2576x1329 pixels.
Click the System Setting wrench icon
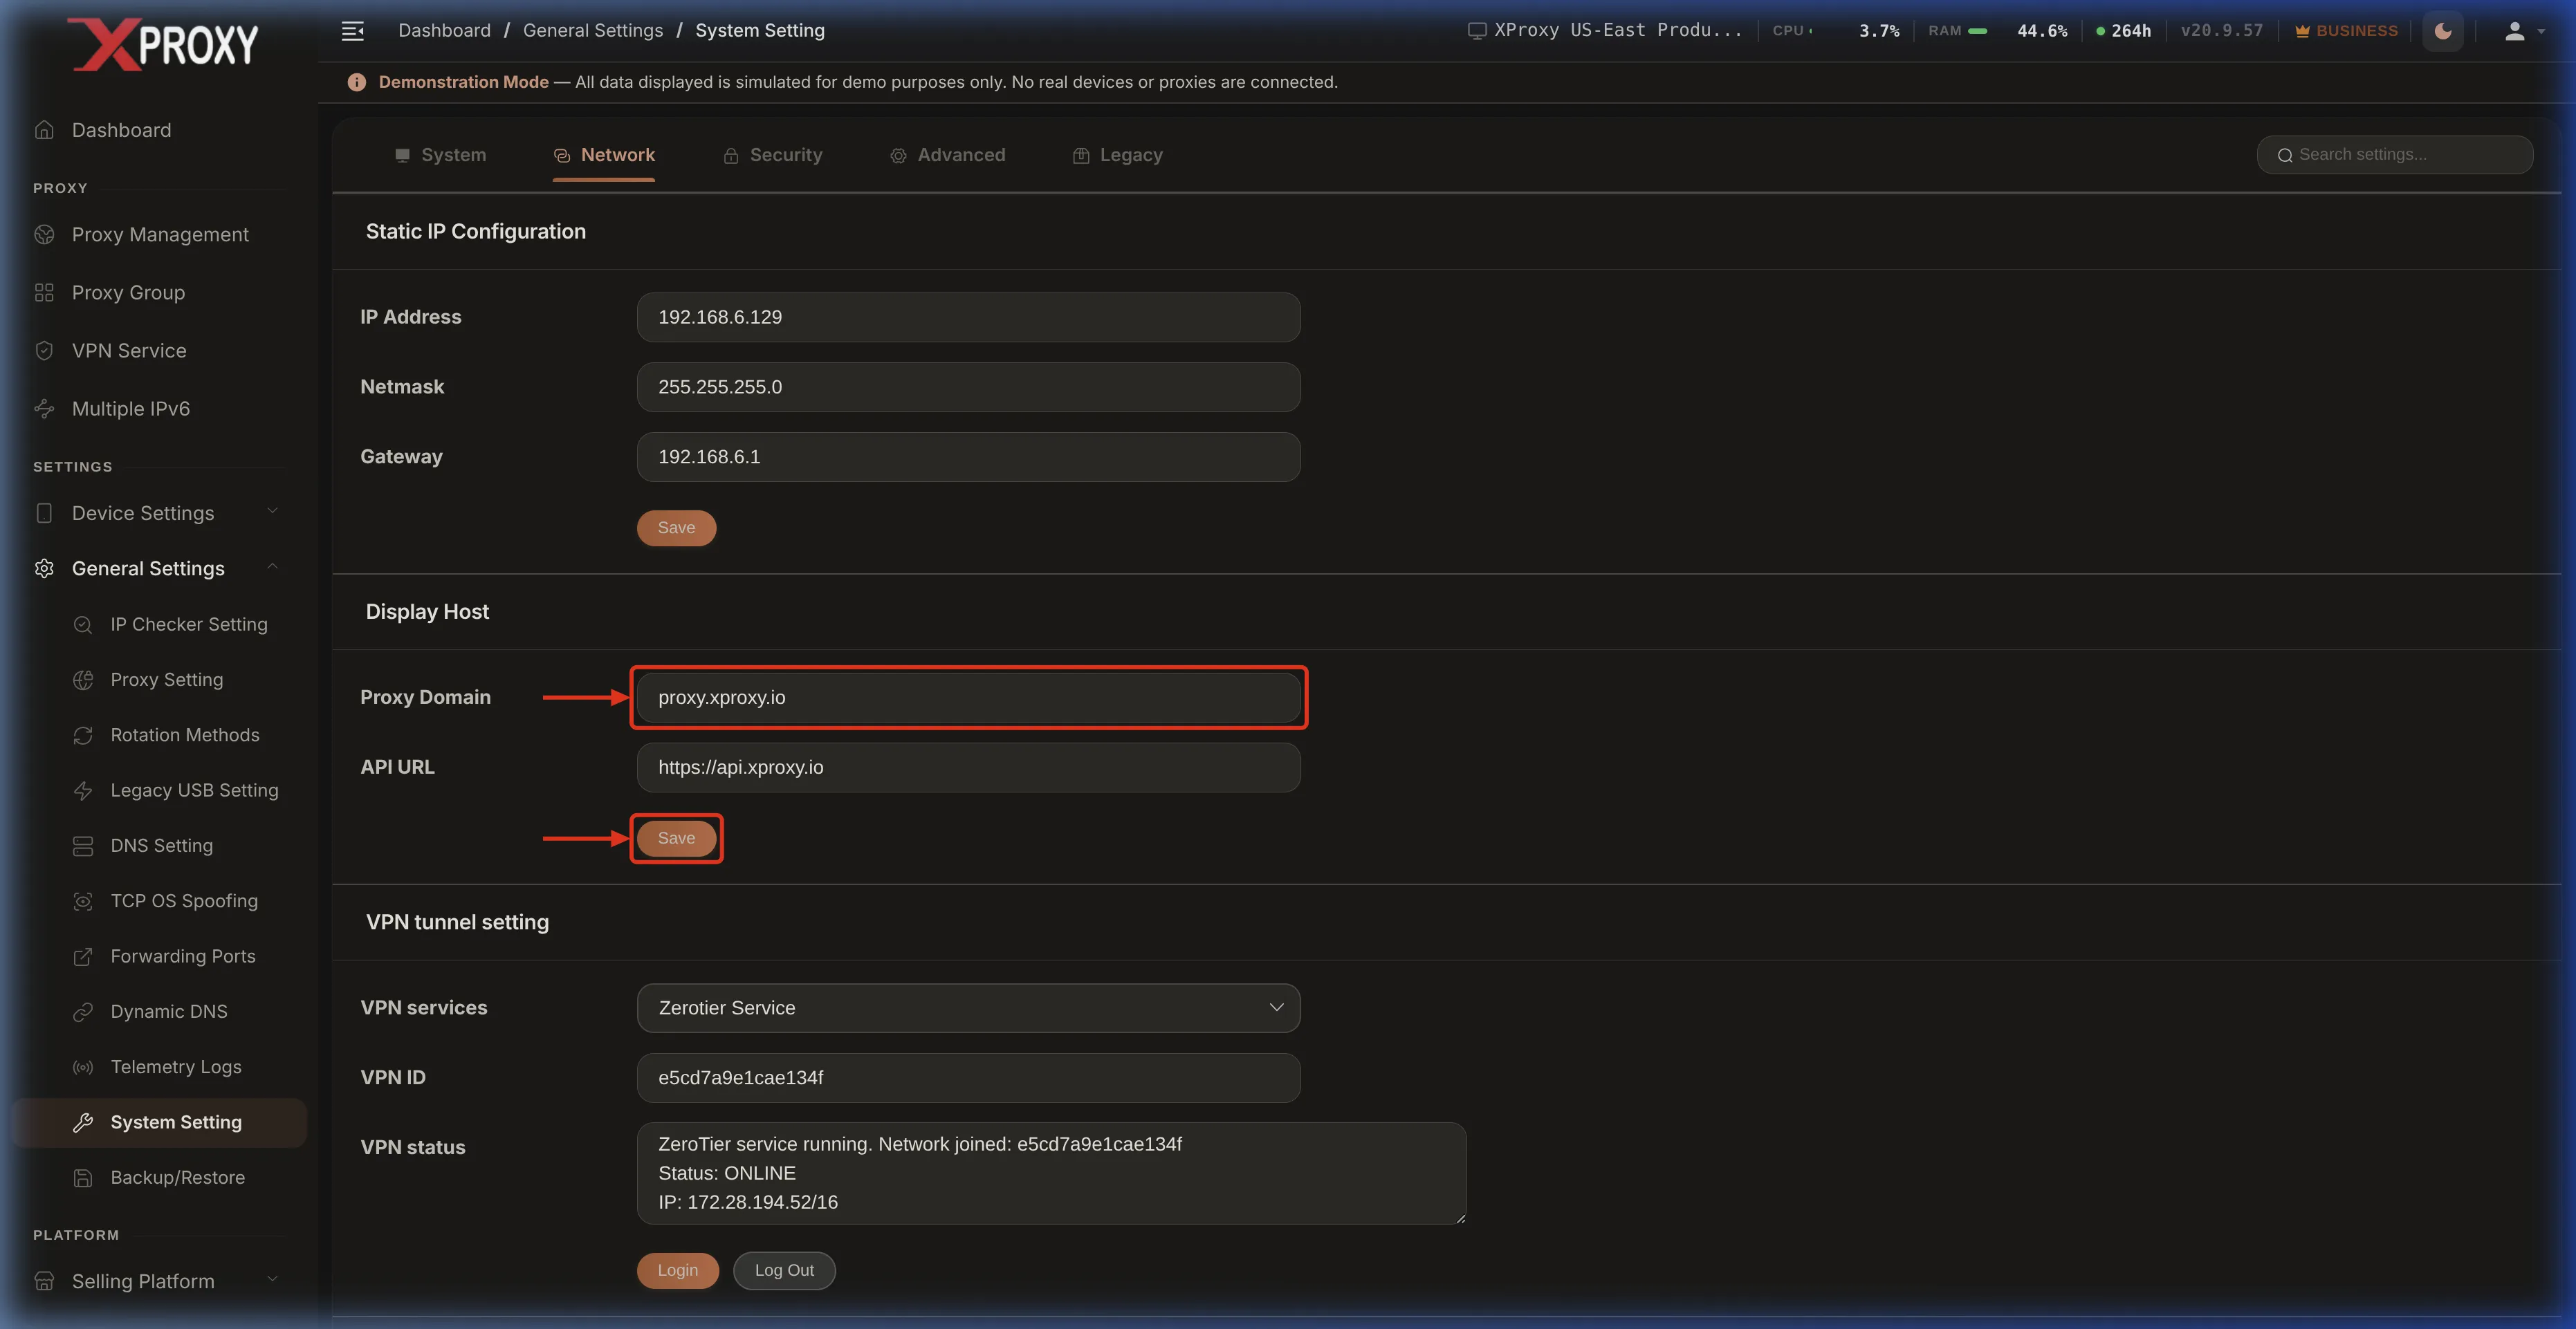click(83, 1123)
